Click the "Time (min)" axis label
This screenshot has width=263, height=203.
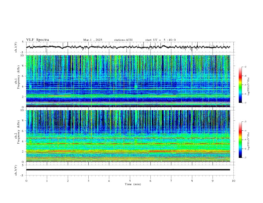point(133,184)
